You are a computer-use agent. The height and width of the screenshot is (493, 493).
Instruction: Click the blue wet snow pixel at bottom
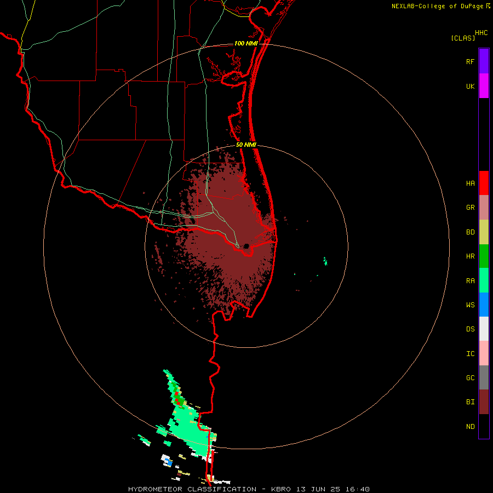click(x=169, y=463)
